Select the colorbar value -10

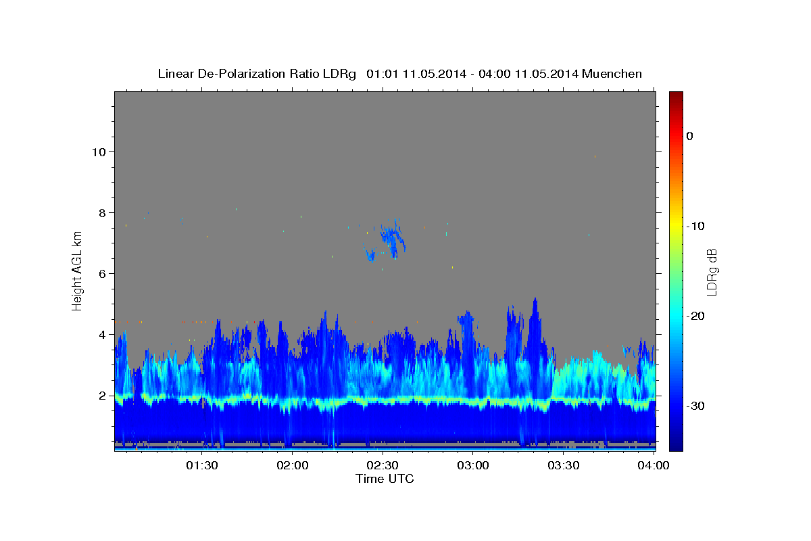[696, 226]
